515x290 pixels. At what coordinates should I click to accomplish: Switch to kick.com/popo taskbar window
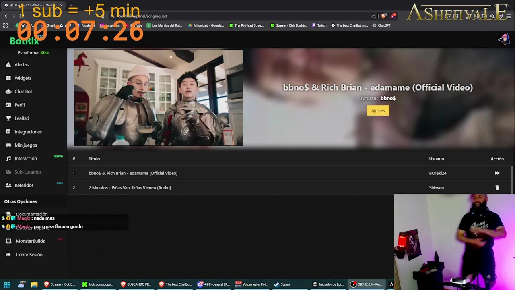[98, 284]
